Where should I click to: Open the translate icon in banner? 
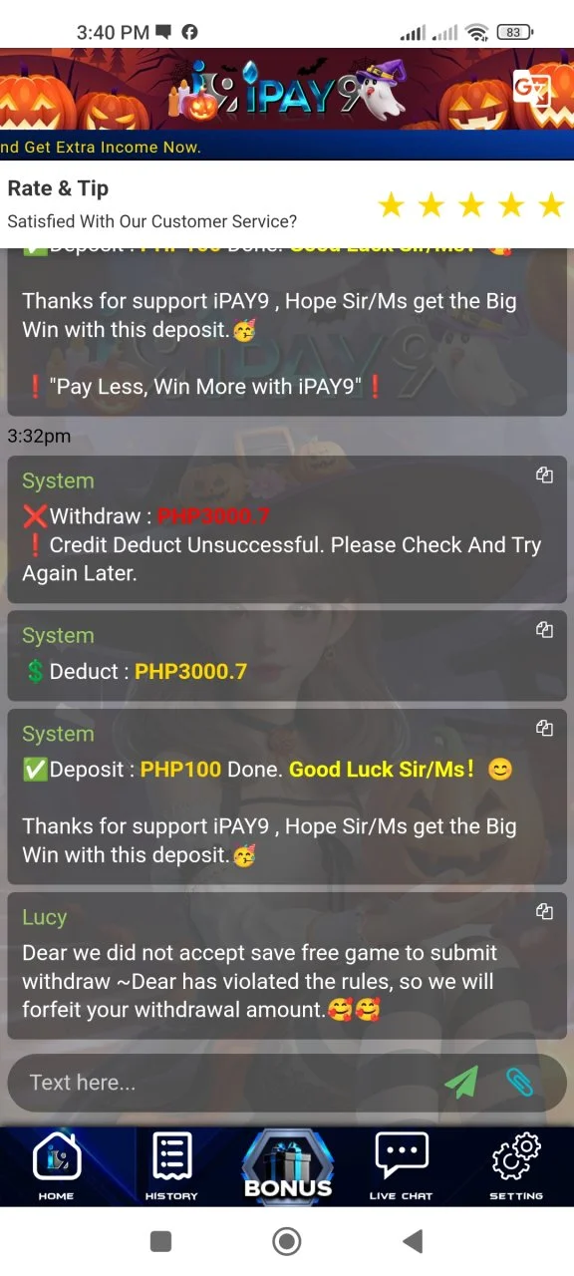(531, 89)
